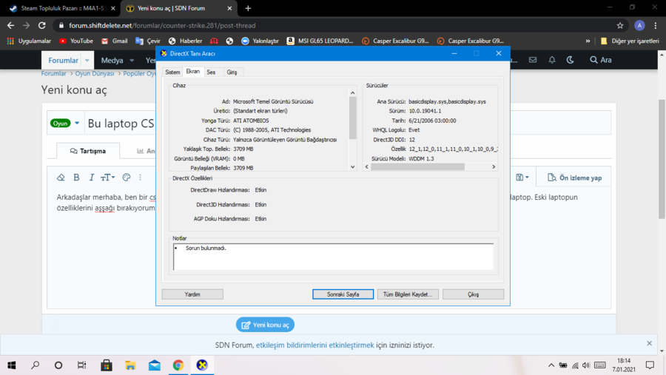This screenshot has width=666, height=375.
Task: Click the Yardım button
Action: click(192, 294)
